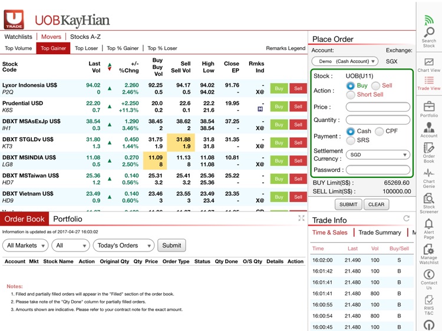
Task: Open Manage Watchlist icon
Action: 429,254
